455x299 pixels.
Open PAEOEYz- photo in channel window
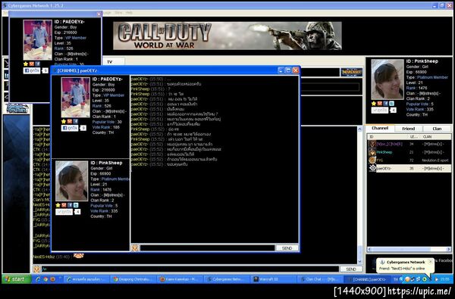[x=75, y=98]
